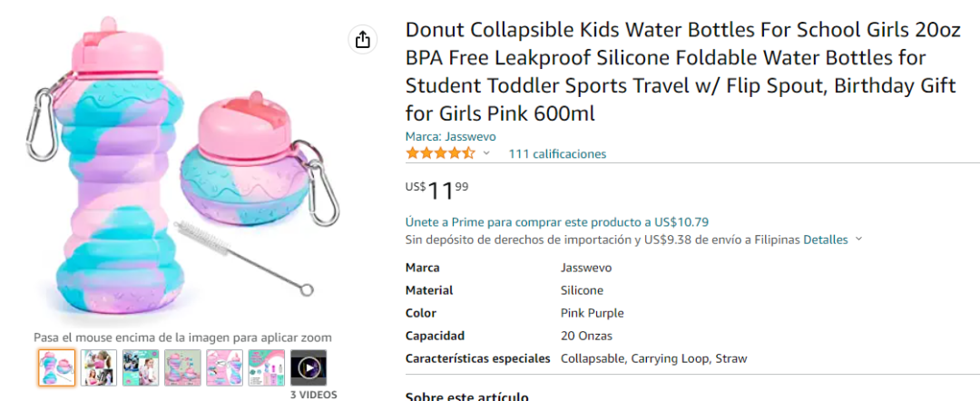Viewport: 980px width, 401px height.
Task: Click the US$11.99 price
Action: pyautogui.click(x=437, y=191)
